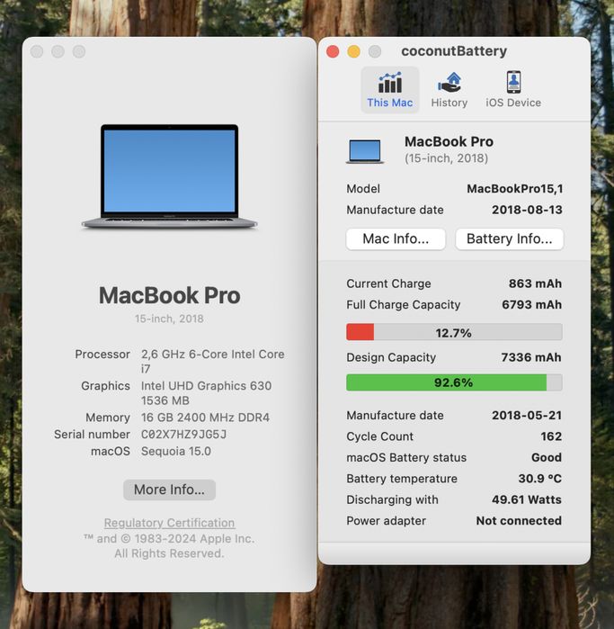
Task: Click the MacBook Pro heading in About This Mac
Action: point(170,296)
